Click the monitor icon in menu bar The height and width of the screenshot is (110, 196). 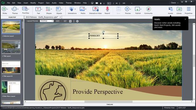[92, 3]
